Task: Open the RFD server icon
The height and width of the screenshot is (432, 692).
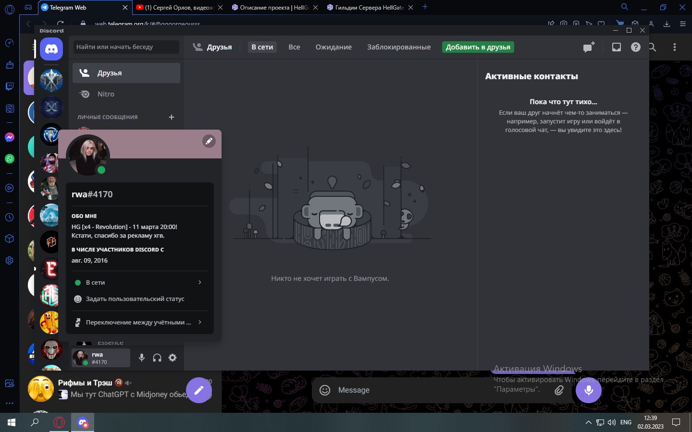Action: pyautogui.click(x=50, y=135)
